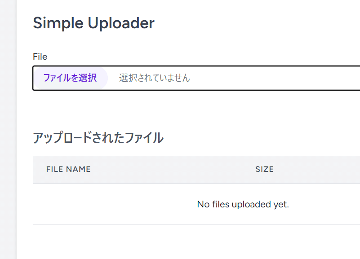Viewport: 360px width, 259px height.
Task: Click the gray sidebar strip beside the page
Action: click(8, 129)
